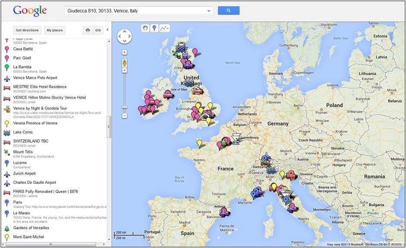406x248 pixels.
Task: Click the chain link share icon
Action: (98, 30)
